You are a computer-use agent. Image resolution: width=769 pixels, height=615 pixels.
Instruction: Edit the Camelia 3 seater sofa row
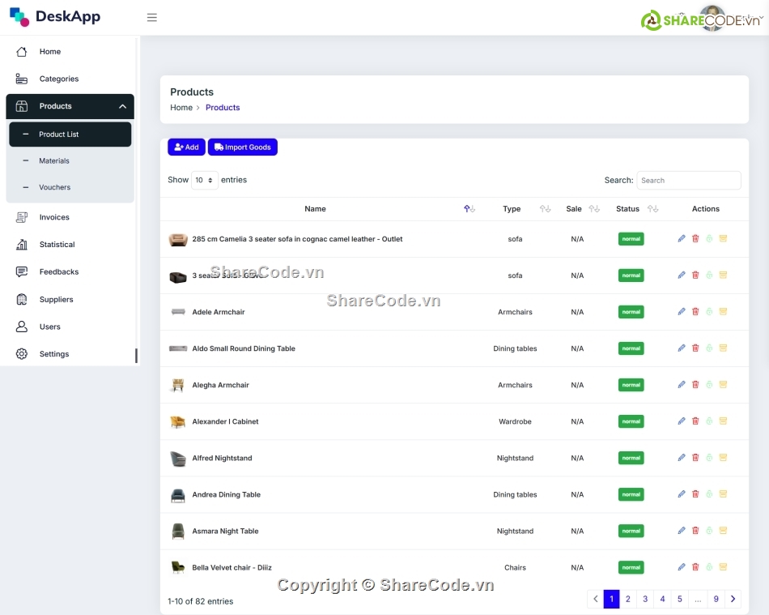[x=682, y=238]
